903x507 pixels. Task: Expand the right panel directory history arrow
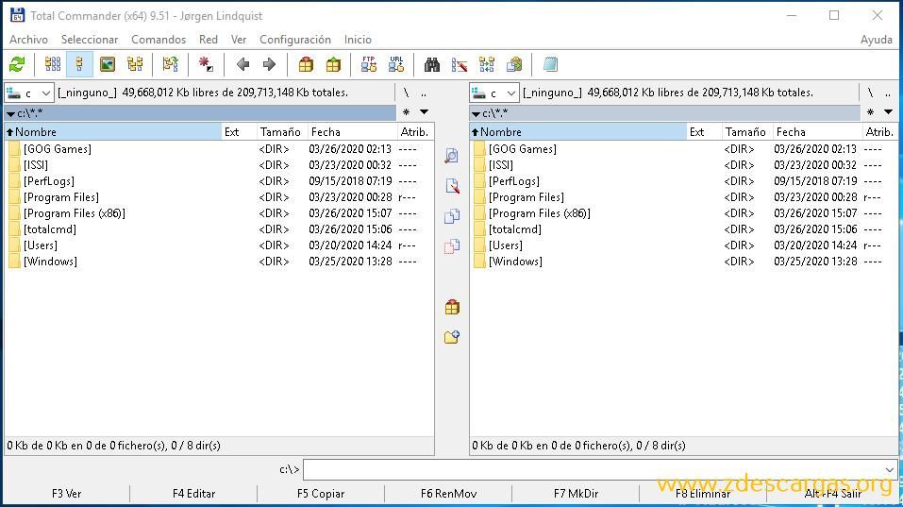click(888, 111)
